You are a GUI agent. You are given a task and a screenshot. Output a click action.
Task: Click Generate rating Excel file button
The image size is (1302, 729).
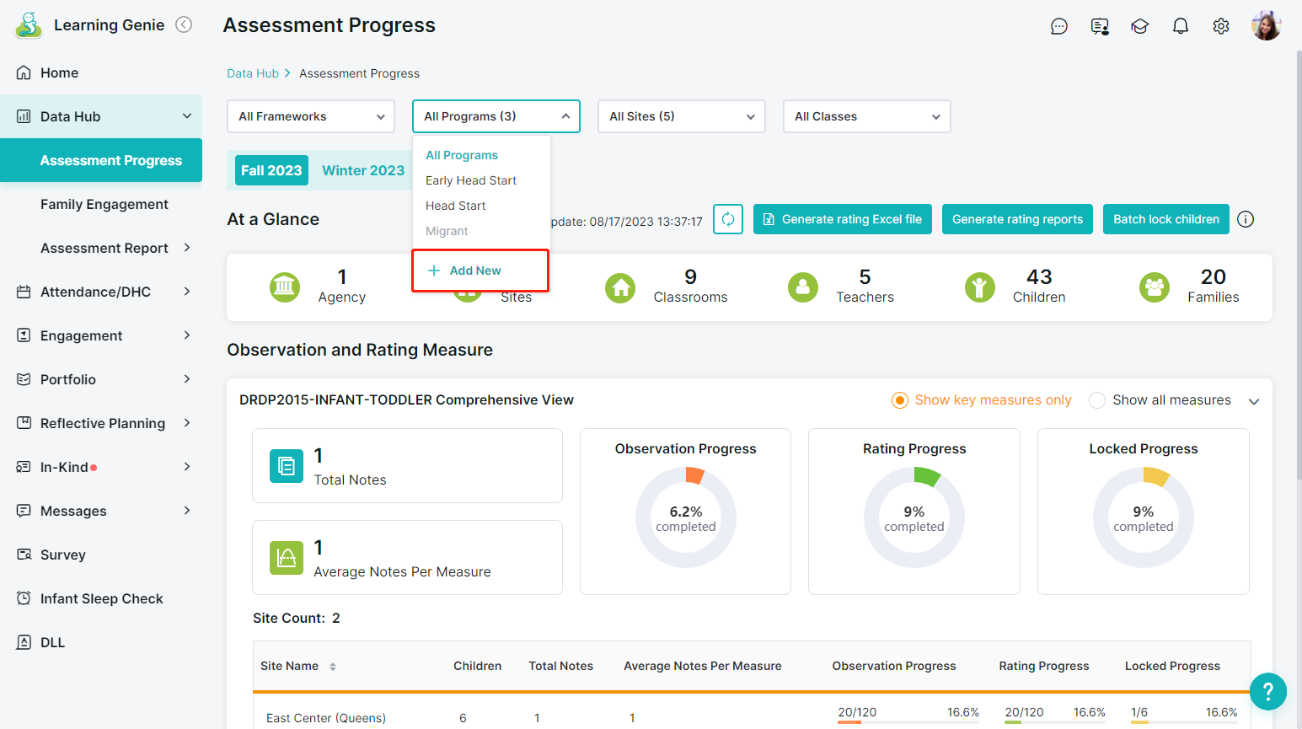click(x=843, y=219)
